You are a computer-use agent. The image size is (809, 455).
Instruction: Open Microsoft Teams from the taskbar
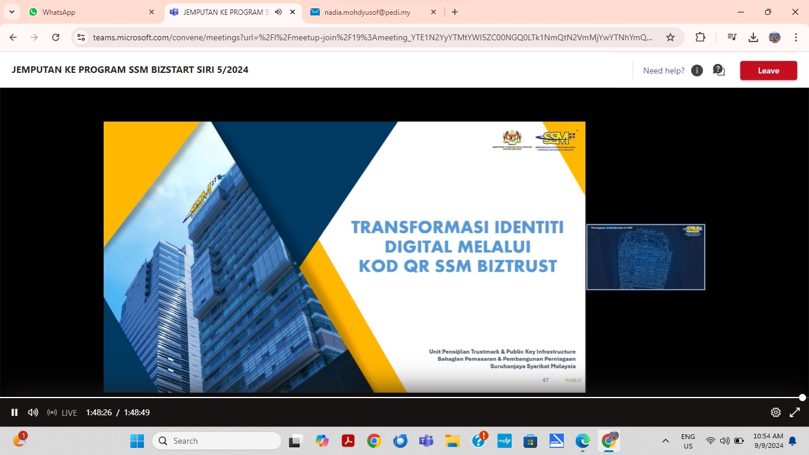[426, 441]
